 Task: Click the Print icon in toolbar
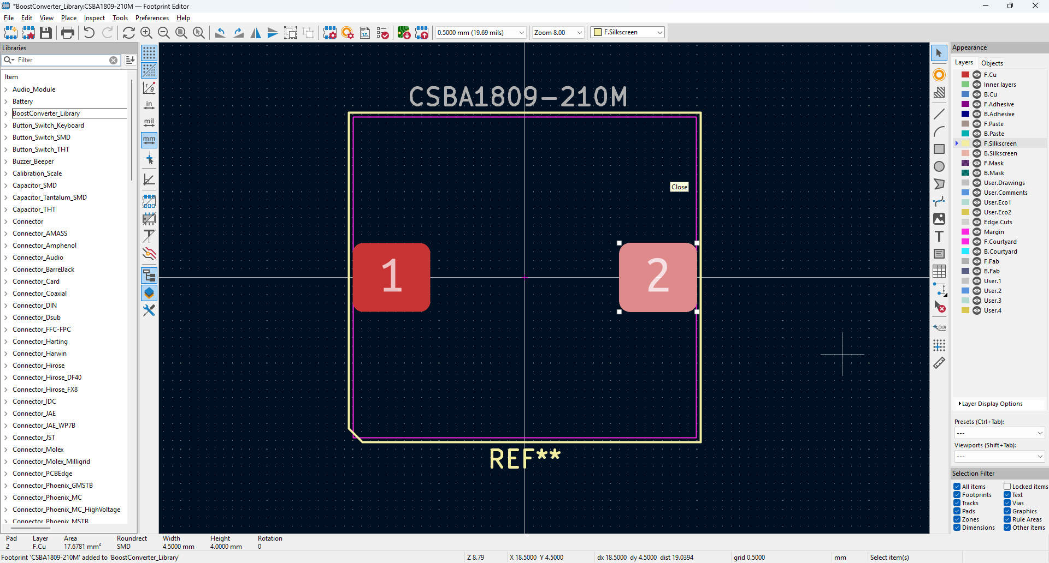[x=68, y=33]
